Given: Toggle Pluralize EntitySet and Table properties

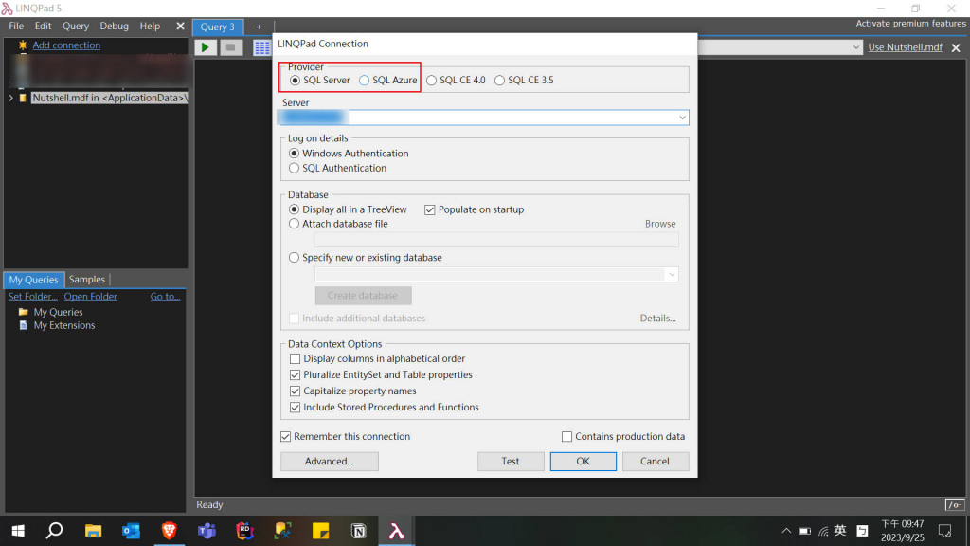Looking at the screenshot, I should tap(381, 375).
